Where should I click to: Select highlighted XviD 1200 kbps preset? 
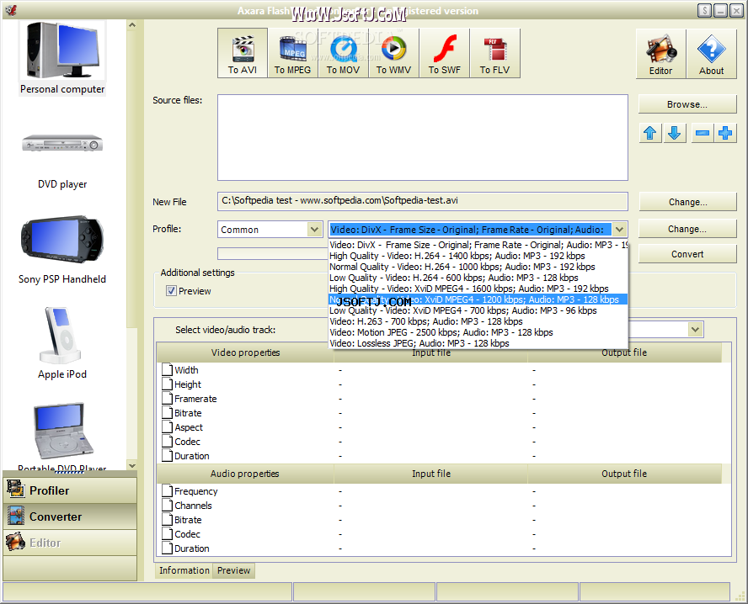click(478, 299)
